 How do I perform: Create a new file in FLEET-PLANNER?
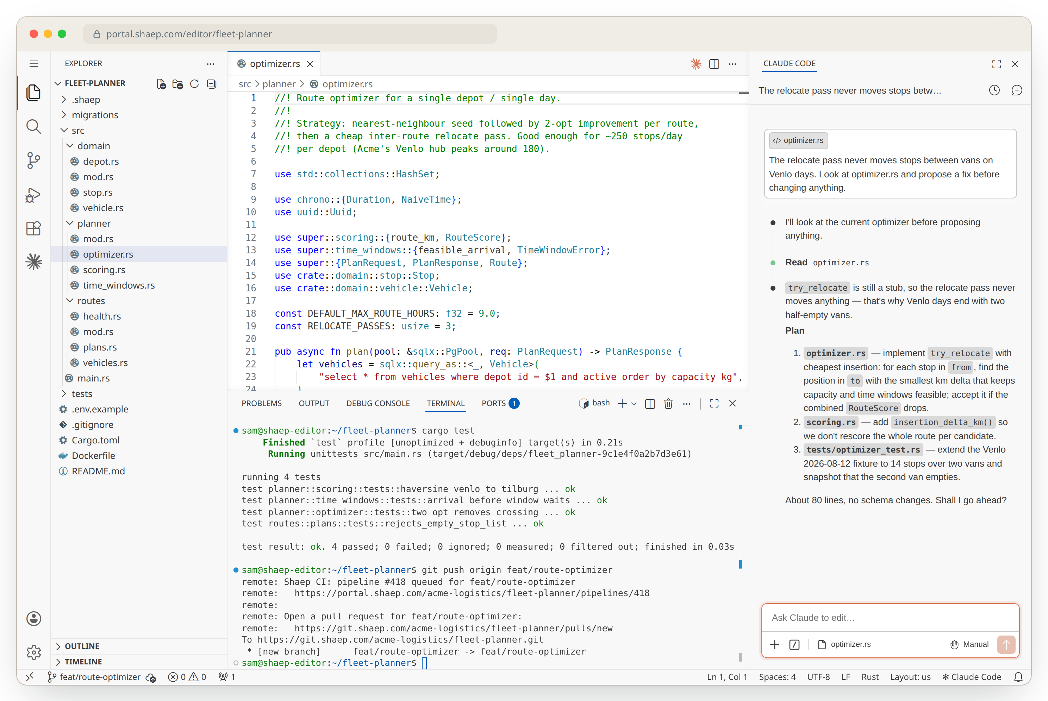161,84
